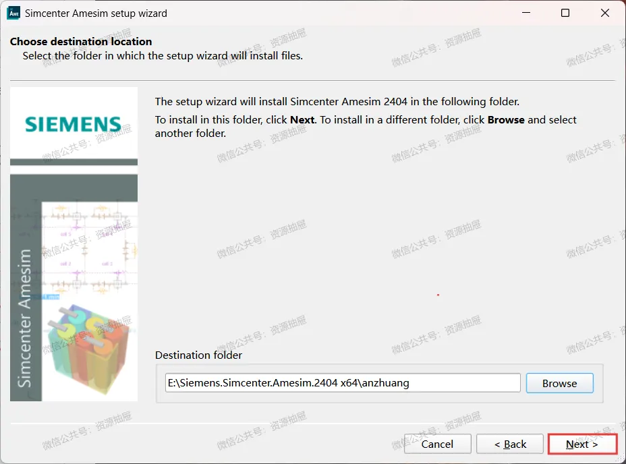626x464 pixels.
Task: Click the 'will install Simcenter Amesim 2404' sentence
Action: (x=337, y=101)
